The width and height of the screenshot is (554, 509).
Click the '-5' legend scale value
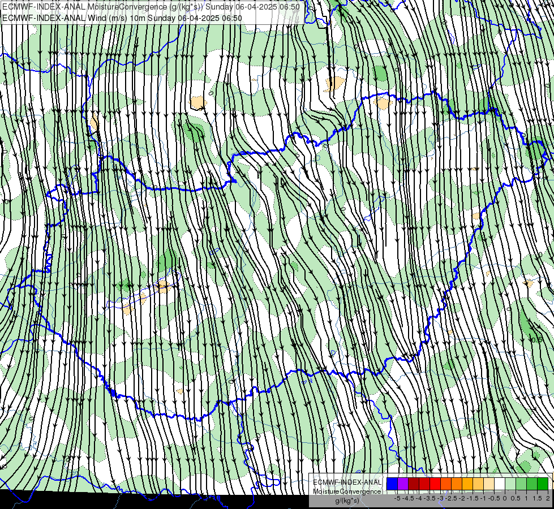click(397, 498)
